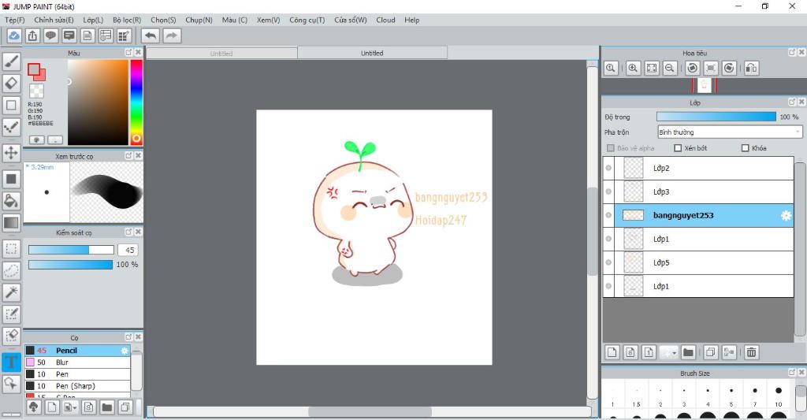Select the Lớp2 layer row
Image resolution: width=807 pixels, height=420 pixels.
698,169
